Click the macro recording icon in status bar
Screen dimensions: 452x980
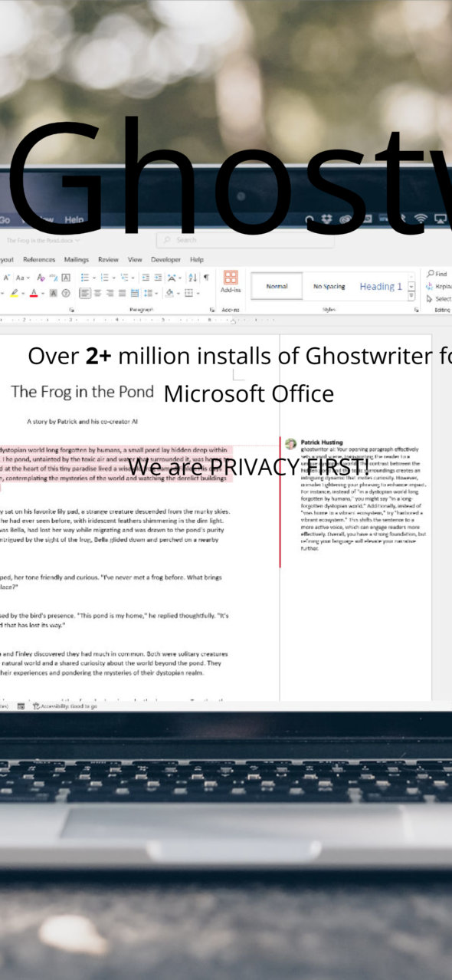tap(21, 705)
